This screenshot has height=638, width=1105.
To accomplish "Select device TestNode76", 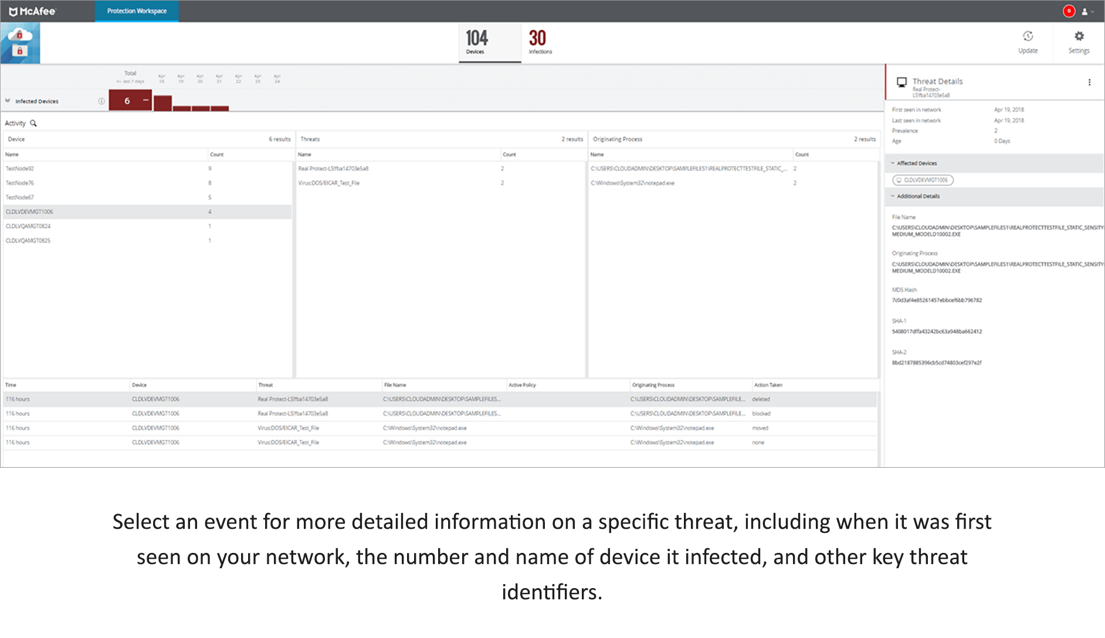I will (147, 183).
